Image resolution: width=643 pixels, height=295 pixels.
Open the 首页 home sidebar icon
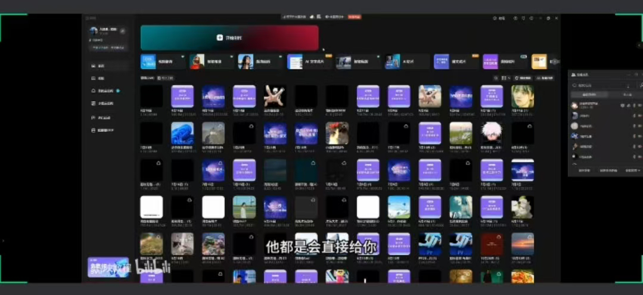[94, 66]
